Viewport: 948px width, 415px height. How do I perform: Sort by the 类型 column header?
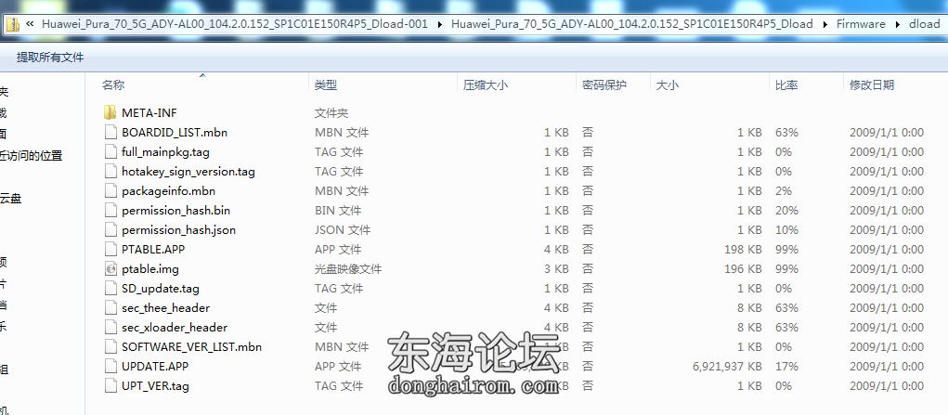point(326,85)
